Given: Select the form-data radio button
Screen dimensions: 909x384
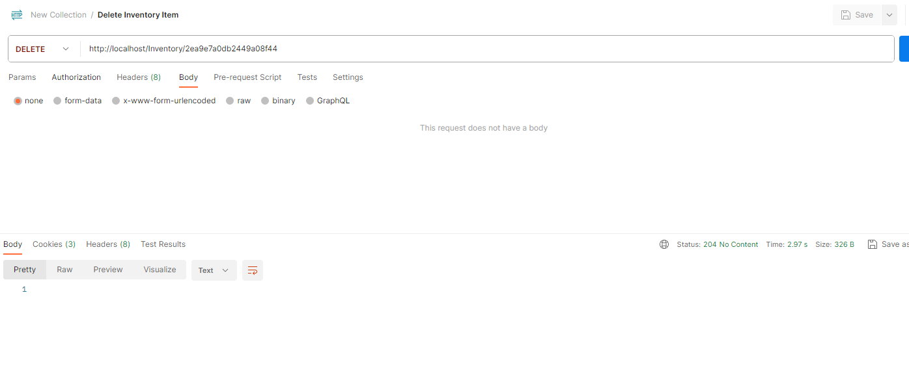Looking at the screenshot, I should tap(57, 101).
